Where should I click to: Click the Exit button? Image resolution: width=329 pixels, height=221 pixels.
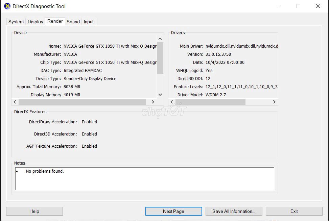click(294, 211)
